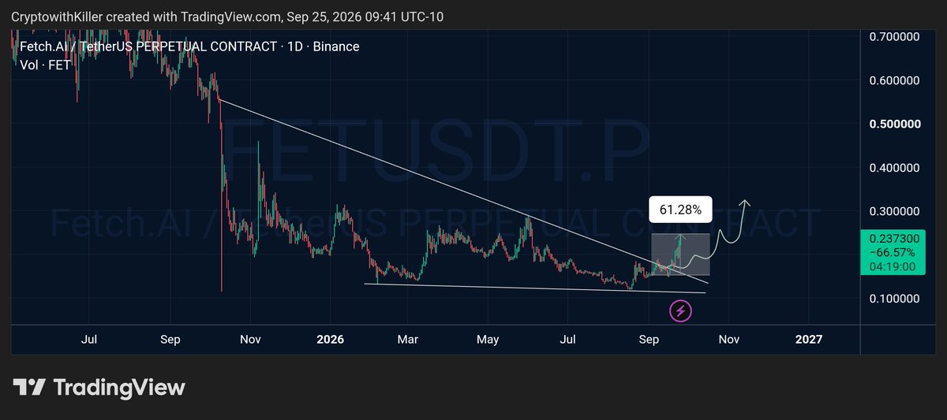
Task: Click the Fetch.AI / TetherUS chart title
Action: [x=189, y=46]
